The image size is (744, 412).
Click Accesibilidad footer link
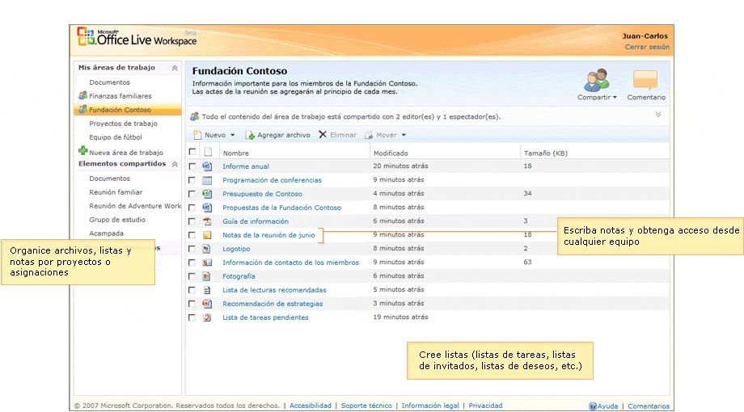[311, 406]
